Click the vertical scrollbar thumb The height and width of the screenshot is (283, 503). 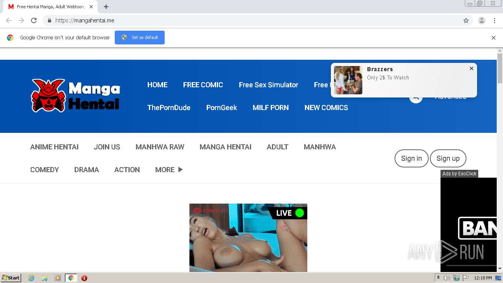[x=500, y=68]
